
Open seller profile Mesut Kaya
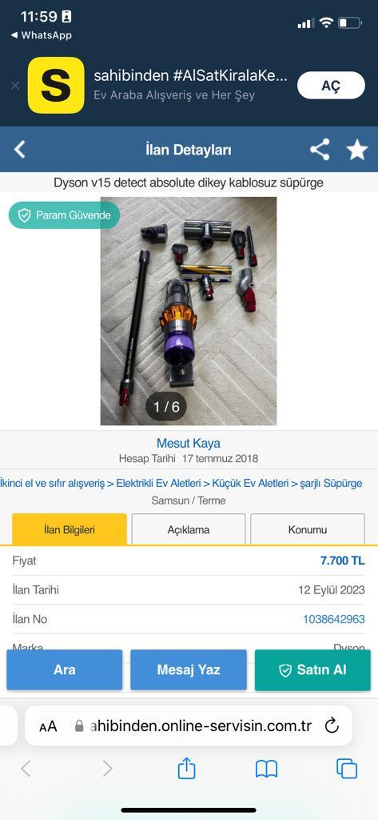tap(189, 443)
